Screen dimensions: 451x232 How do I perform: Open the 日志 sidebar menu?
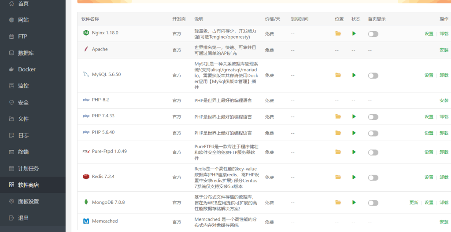[x=33, y=135]
